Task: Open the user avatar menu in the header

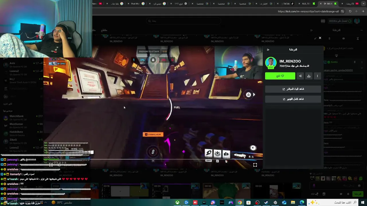Action: (x=357, y=21)
